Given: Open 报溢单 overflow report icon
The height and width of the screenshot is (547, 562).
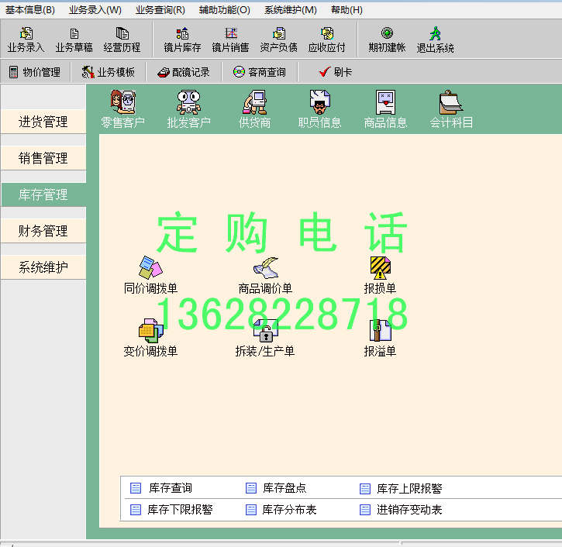Looking at the screenshot, I should [380, 338].
